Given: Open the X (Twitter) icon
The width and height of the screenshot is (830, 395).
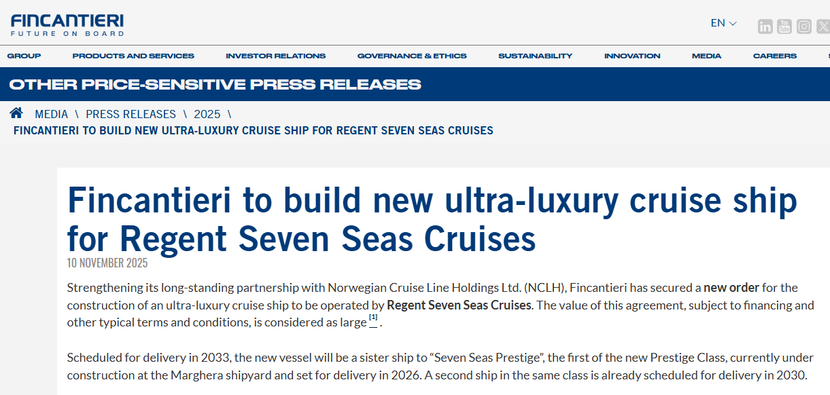Looking at the screenshot, I should (x=823, y=26).
